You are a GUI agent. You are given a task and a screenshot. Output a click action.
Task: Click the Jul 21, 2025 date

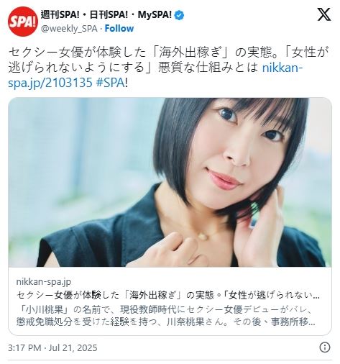[x=73, y=347]
